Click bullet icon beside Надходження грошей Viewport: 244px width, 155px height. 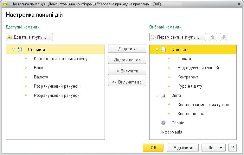(169, 68)
